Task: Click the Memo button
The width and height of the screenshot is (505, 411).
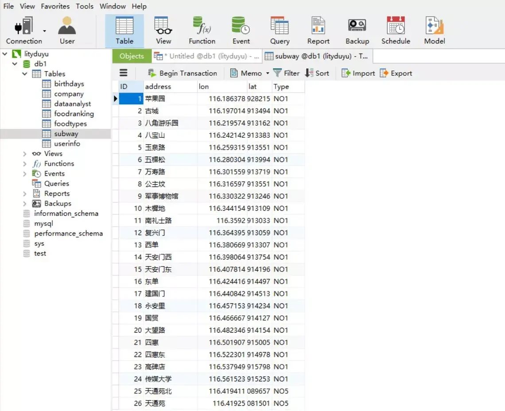Action: pos(246,73)
